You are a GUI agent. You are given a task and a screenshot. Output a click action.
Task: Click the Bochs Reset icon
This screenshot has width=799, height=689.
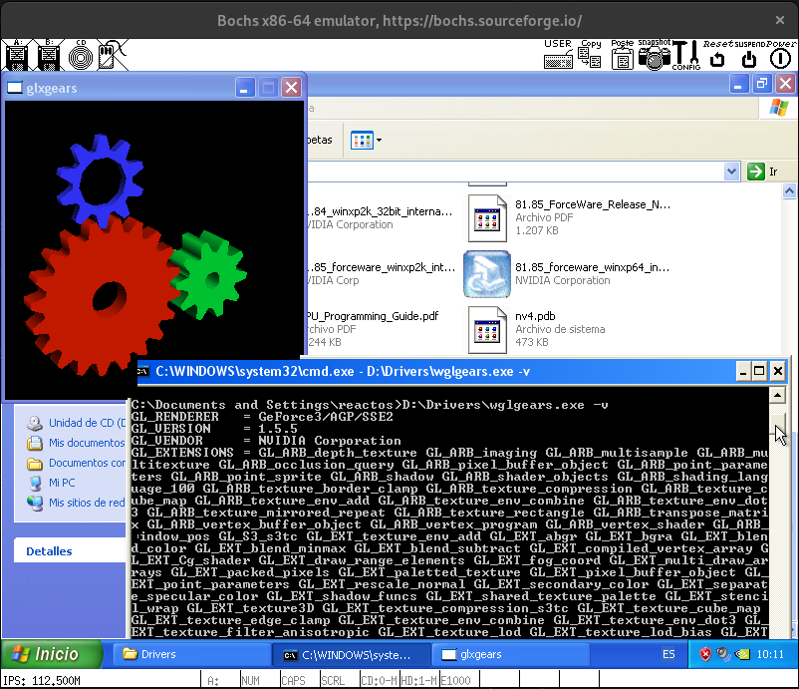point(717,54)
